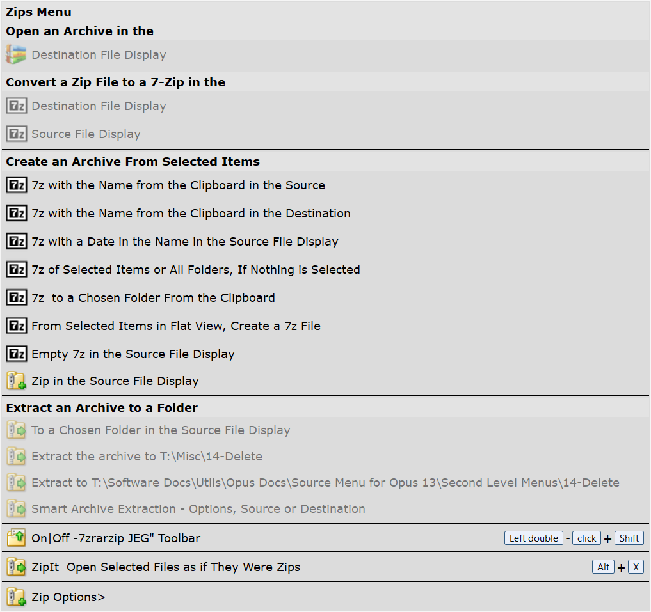Click 7z icon beside From Selected Items in Flat View
The width and height of the screenshot is (651, 612).
16,326
